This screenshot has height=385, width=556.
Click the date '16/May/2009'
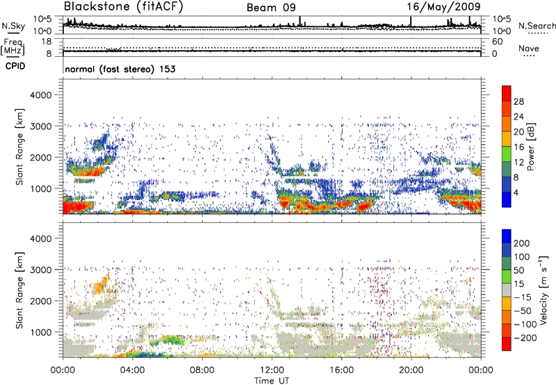(x=443, y=7)
